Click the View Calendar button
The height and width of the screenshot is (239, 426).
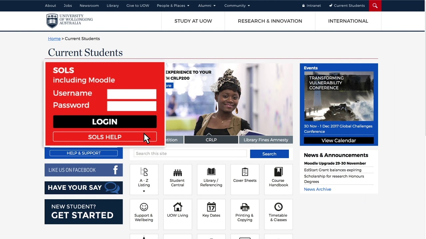point(339,140)
